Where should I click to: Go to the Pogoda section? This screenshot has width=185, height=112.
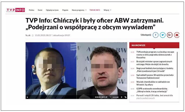click(x=65, y=10)
